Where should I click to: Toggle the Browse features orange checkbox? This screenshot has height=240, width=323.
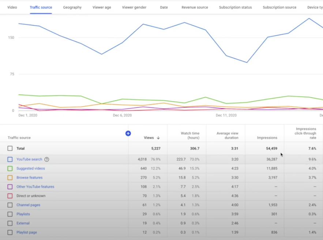(10, 177)
